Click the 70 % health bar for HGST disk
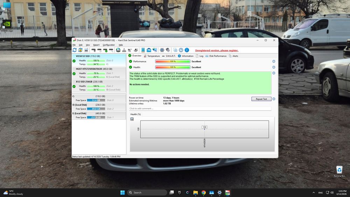The height and width of the screenshot is (197, 350). pyautogui.click(x=96, y=73)
